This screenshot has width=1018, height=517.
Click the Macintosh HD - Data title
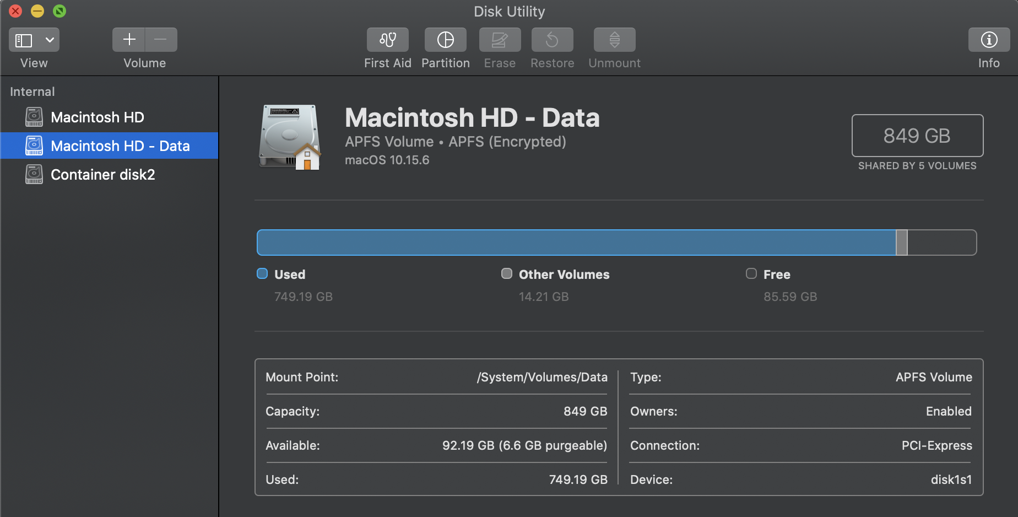pyautogui.click(x=472, y=117)
